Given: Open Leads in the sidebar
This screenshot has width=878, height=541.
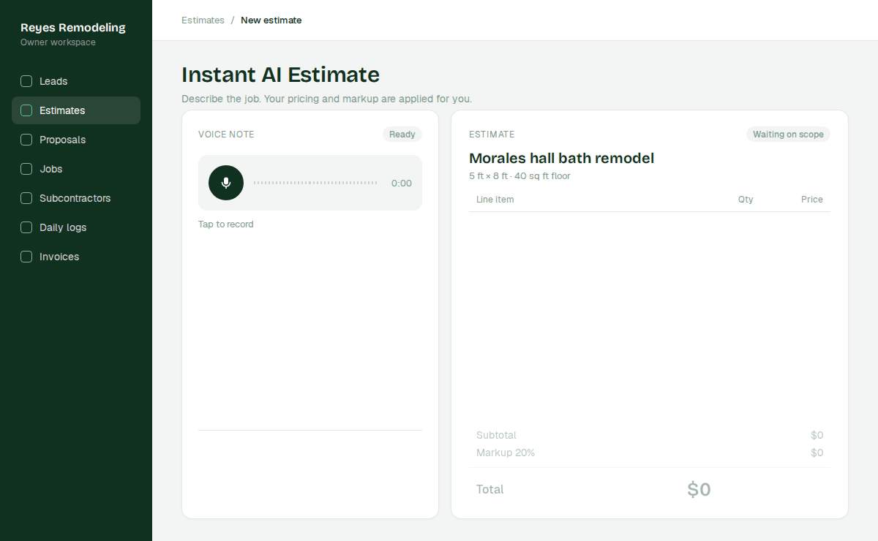Looking at the screenshot, I should coord(76,81).
